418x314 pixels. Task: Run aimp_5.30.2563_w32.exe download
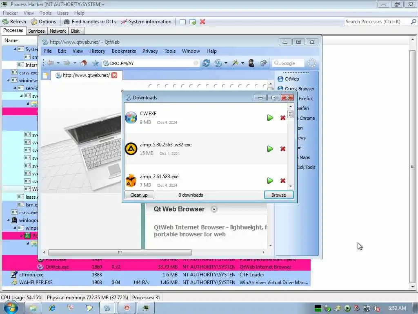coord(270,149)
